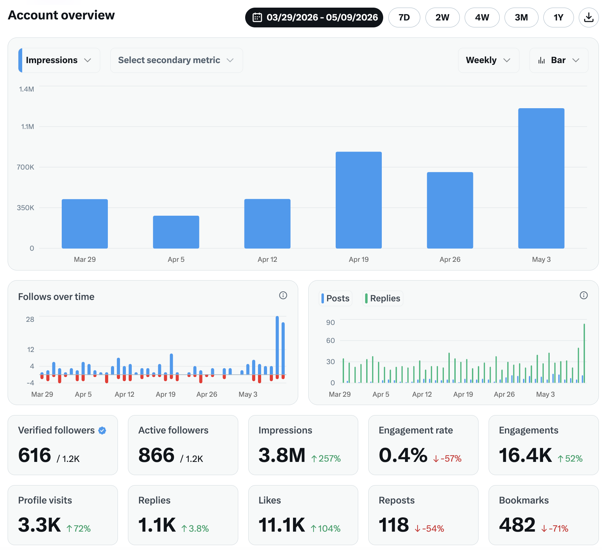Click the Account overview heading
Image resolution: width=602 pixels, height=550 pixels.
pyautogui.click(x=61, y=15)
